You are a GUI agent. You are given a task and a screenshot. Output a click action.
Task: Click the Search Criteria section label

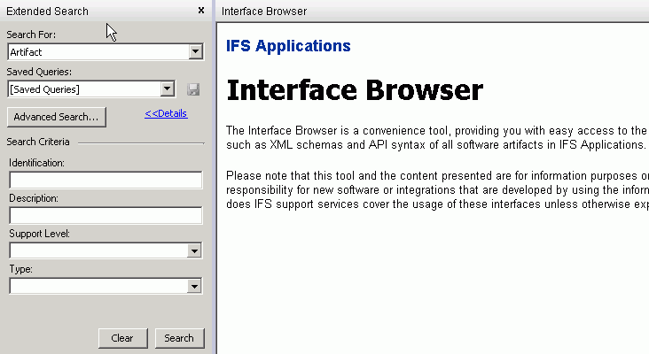click(38, 142)
